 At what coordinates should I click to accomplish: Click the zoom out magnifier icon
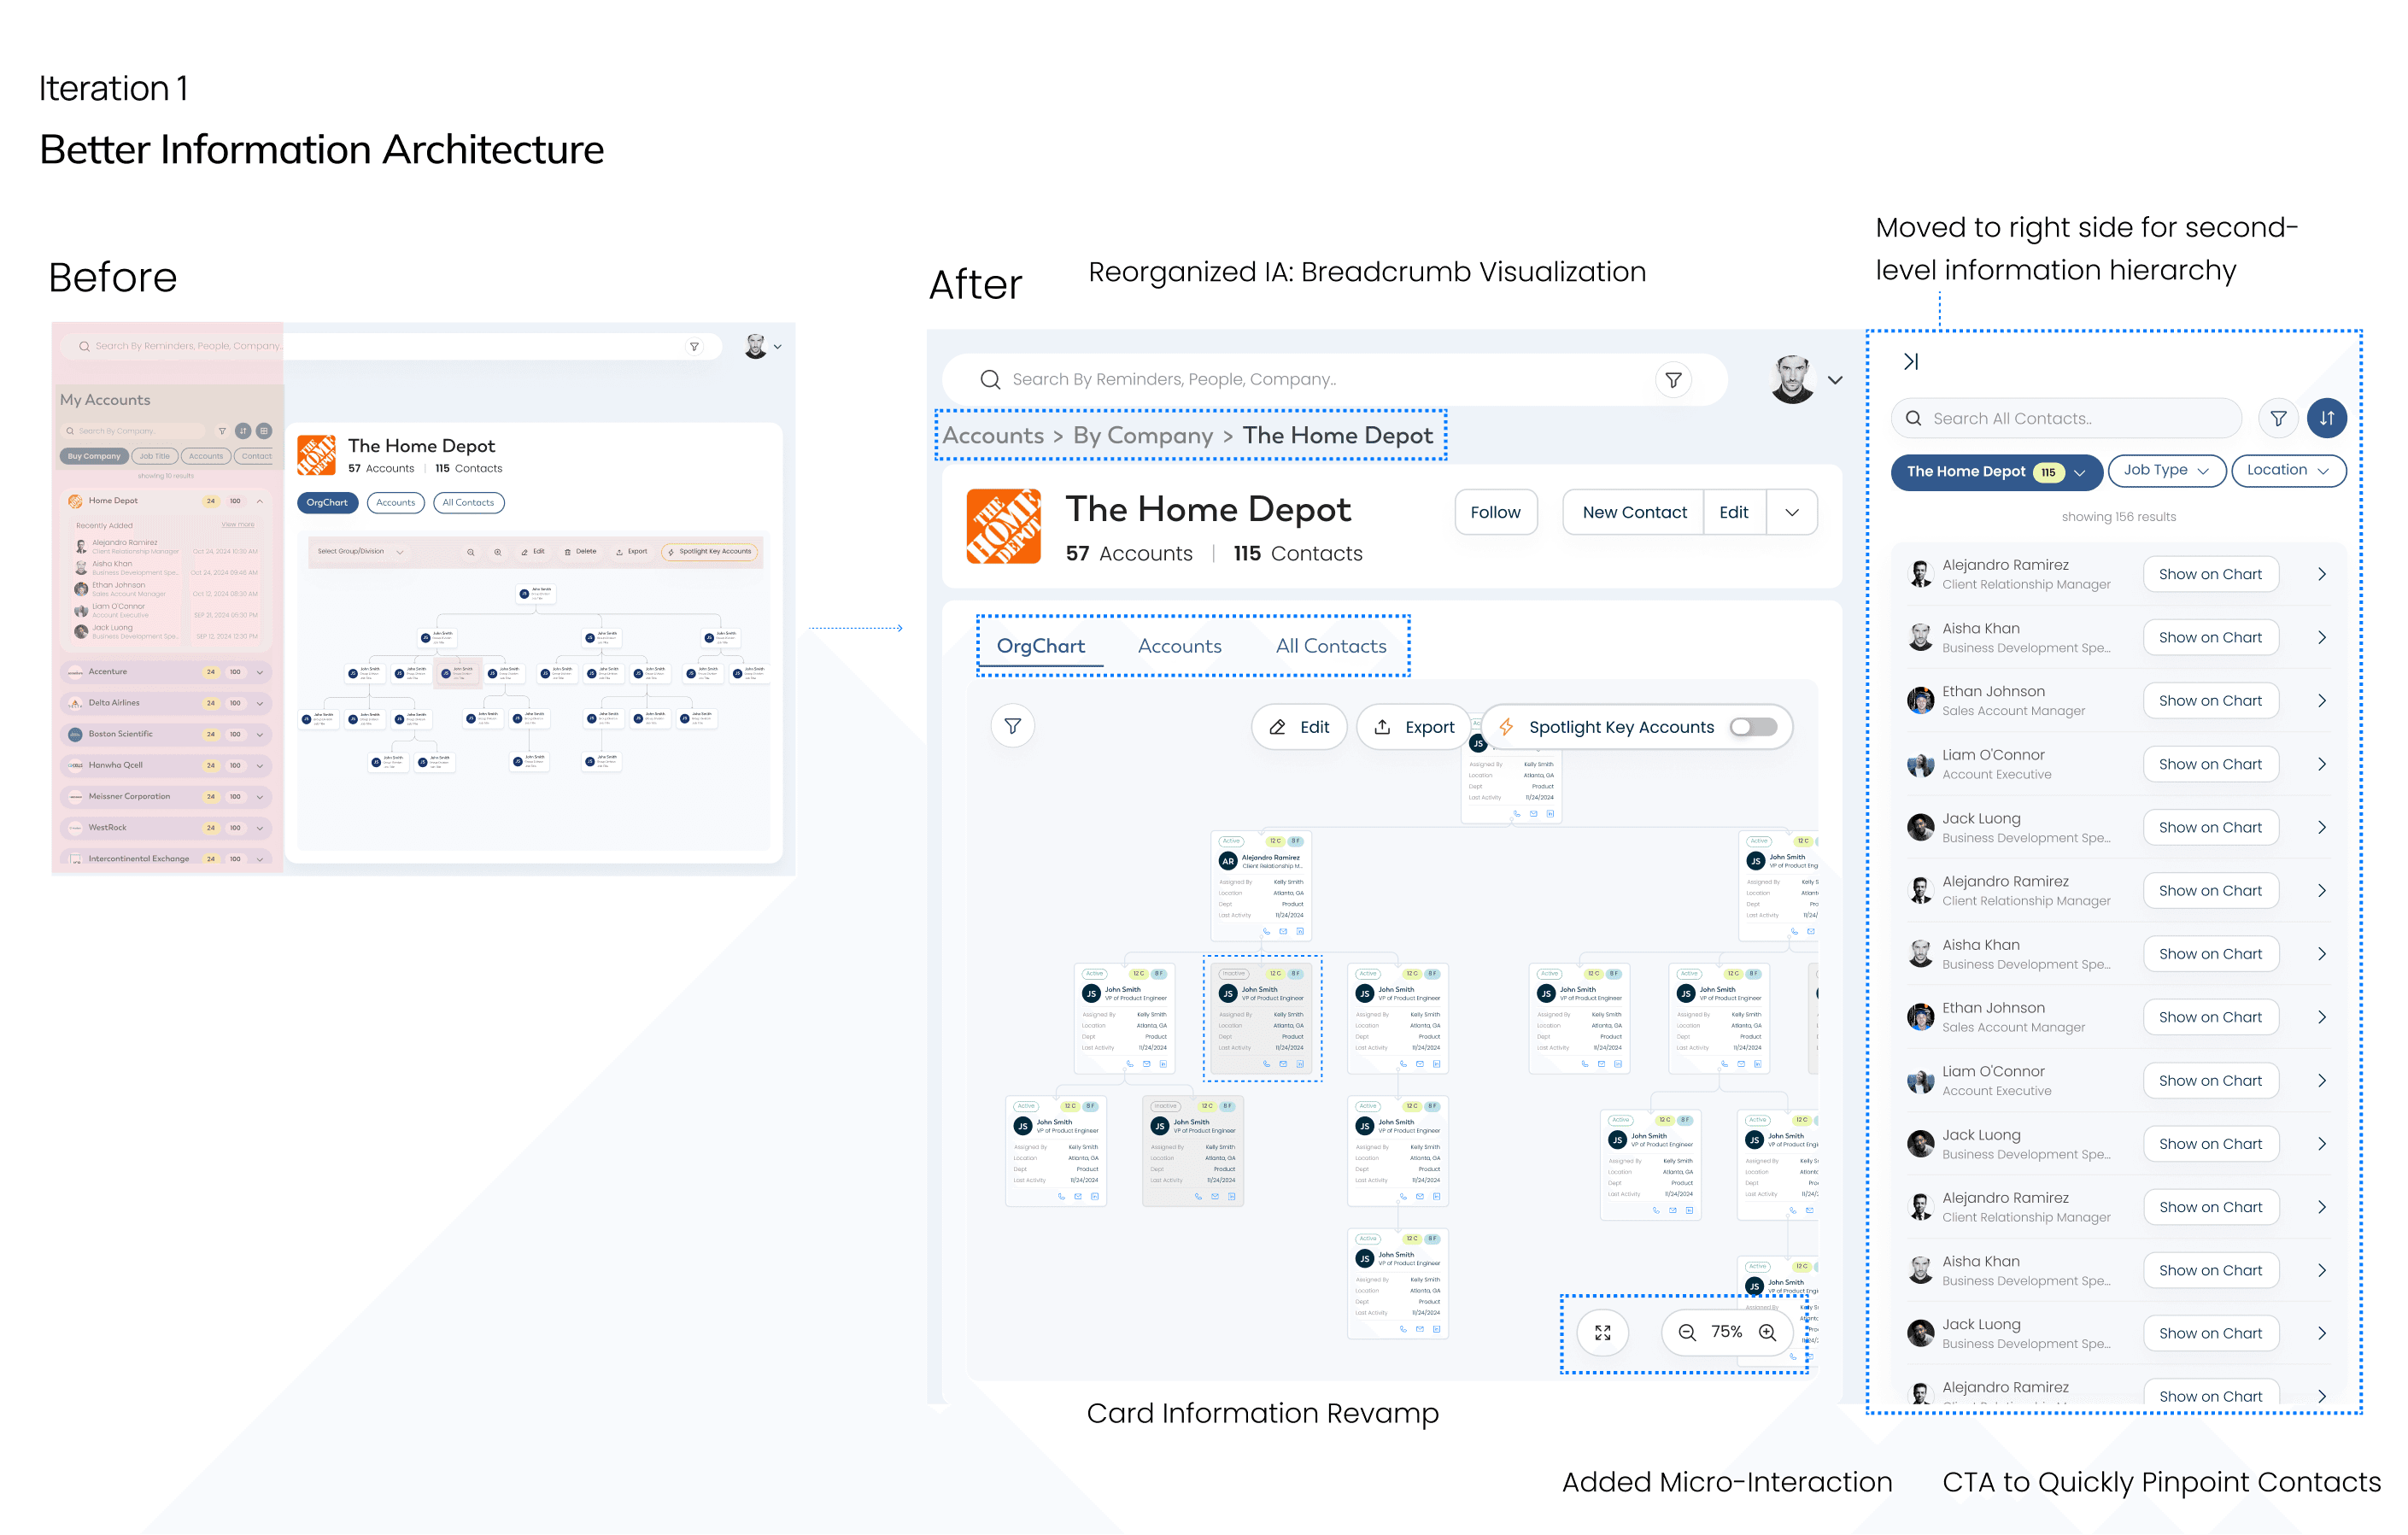(x=1687, y=1332)
